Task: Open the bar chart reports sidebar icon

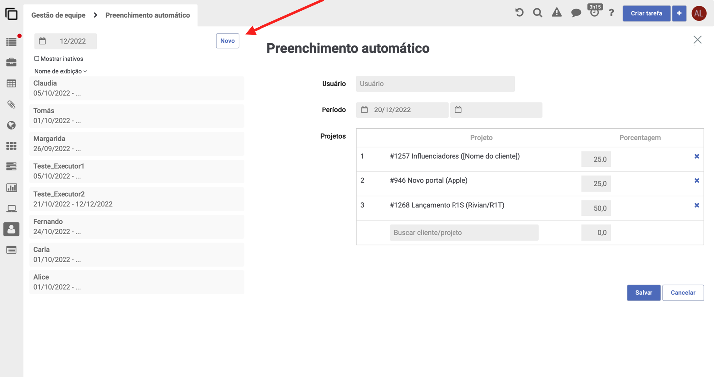Action: [11, 188]
